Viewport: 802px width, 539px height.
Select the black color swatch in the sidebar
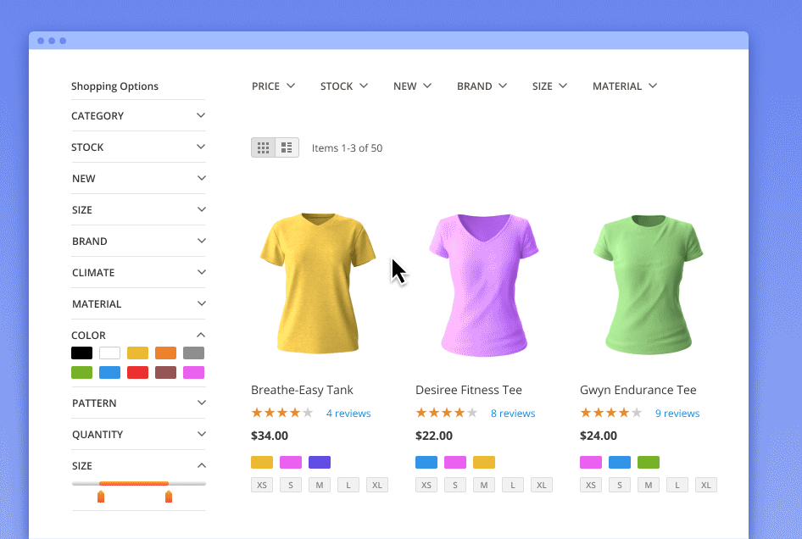coord(81,353)
